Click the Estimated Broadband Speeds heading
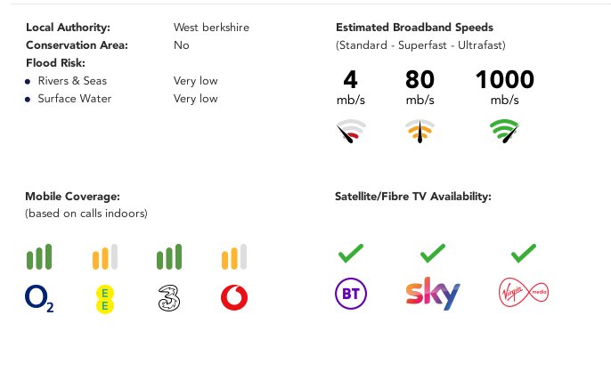Image resolution: width=611 pixels, height=388 pixels. [415, 28]
